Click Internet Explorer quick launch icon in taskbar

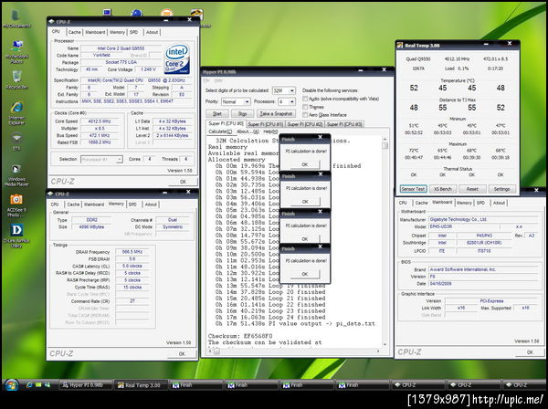click(29, 385)
